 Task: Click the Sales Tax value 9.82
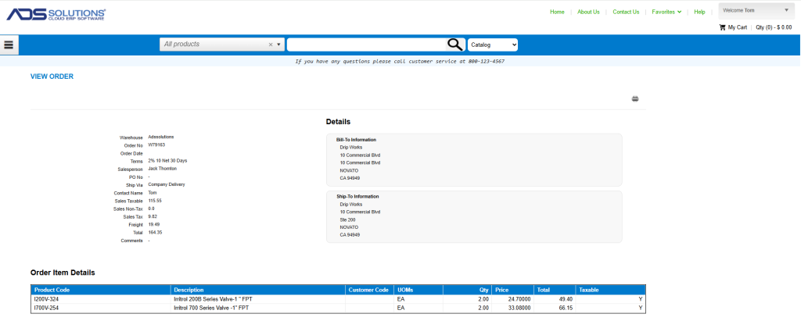(x=153, y=216)
